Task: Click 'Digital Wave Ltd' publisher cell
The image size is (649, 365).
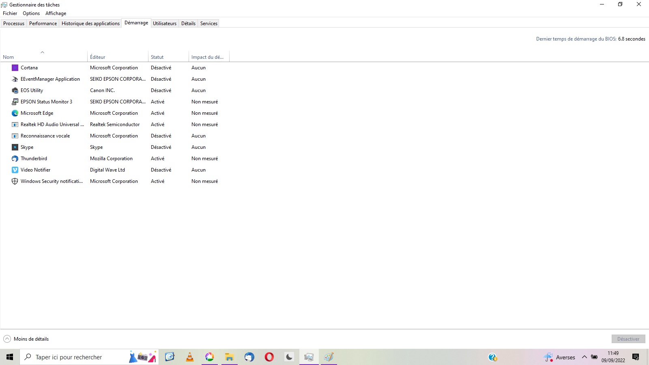Action: (107, 170)
